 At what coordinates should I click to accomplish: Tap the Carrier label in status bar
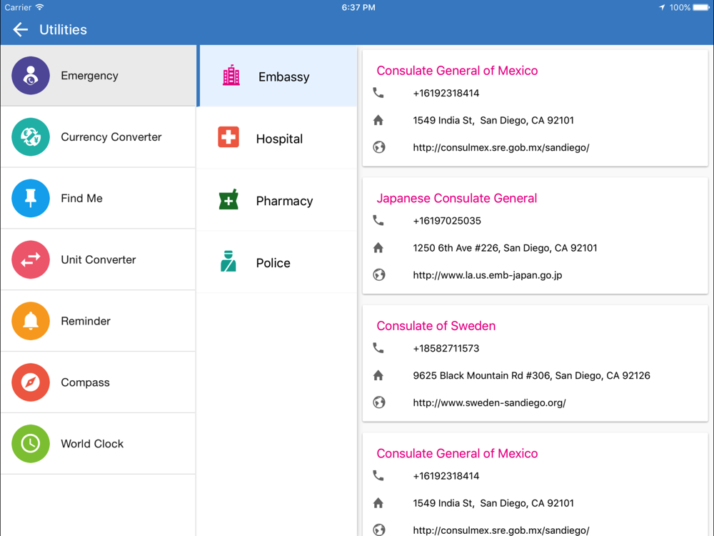[19, 7]
